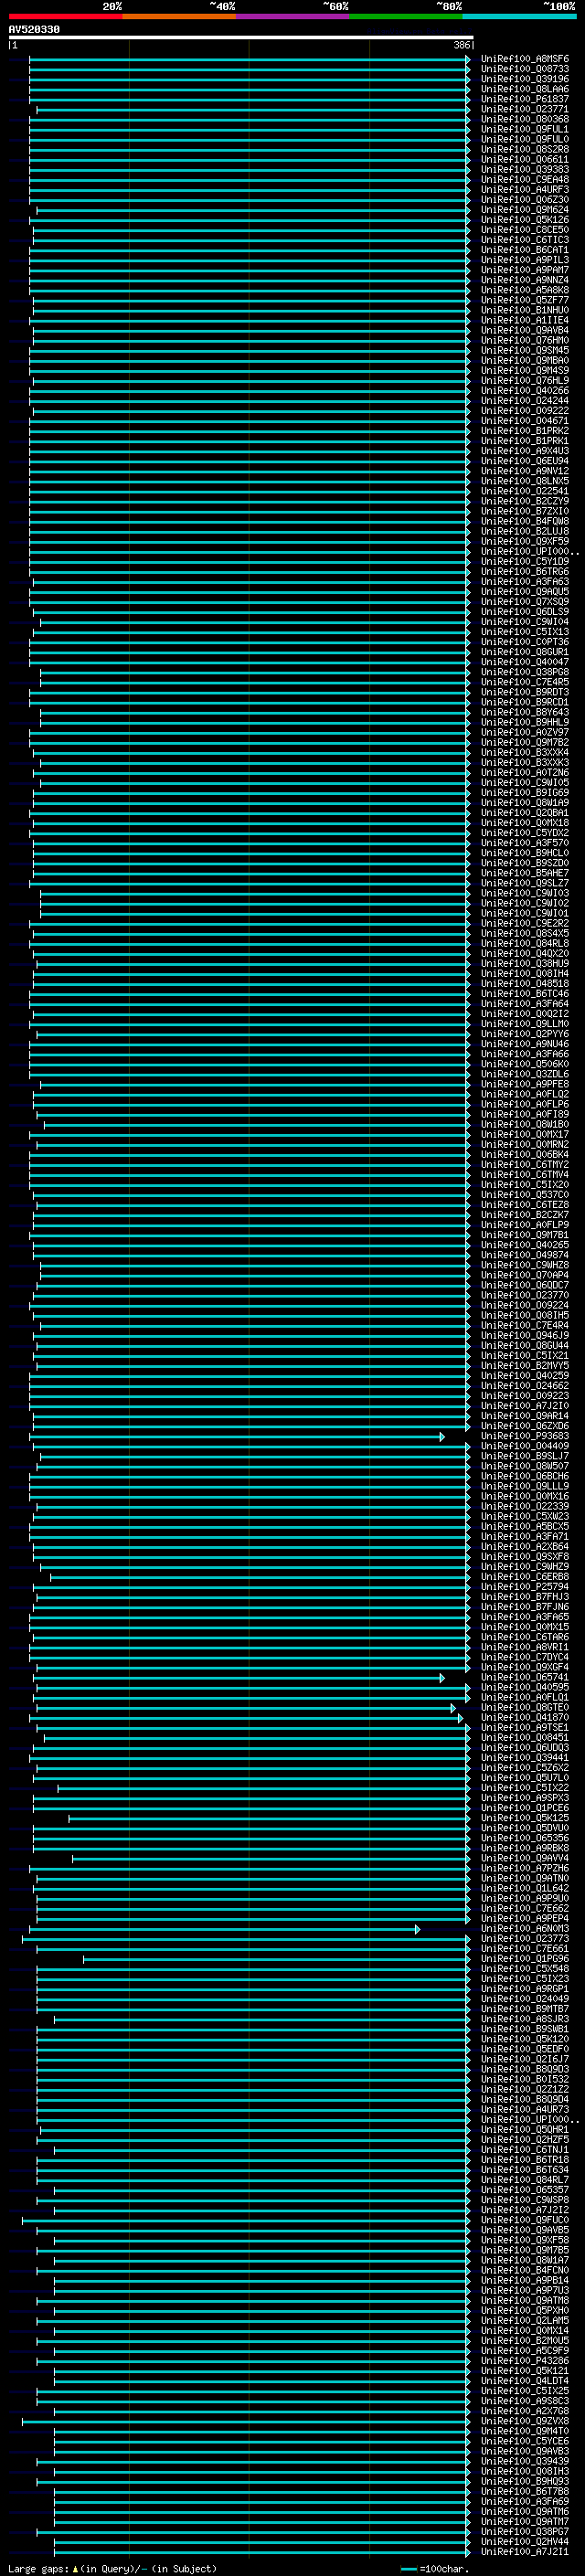Click the green ~80% identity legend segment
The height and width of the screenshot is (2576, 585).
pyautogui.click(x=406, y=16)
